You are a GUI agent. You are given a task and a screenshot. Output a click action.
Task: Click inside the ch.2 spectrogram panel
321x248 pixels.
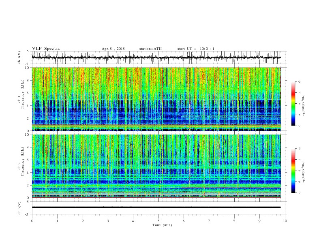click(x=156, y=166)
